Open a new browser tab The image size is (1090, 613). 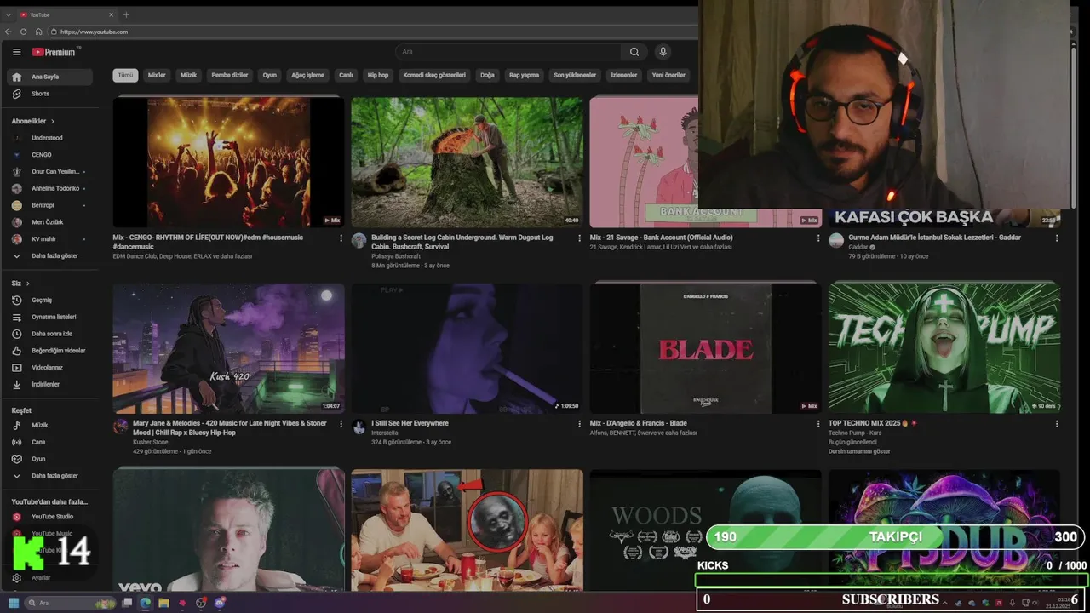(x=126, y=14)
